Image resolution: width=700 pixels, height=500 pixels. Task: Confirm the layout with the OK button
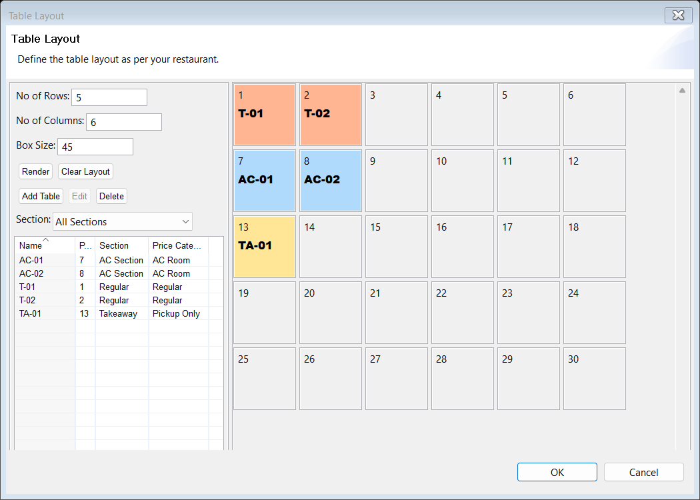(557, 472)
